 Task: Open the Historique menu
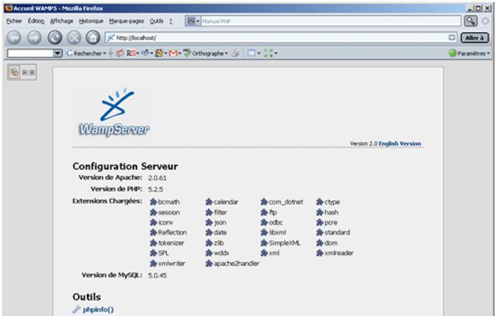tap(91, 21)
